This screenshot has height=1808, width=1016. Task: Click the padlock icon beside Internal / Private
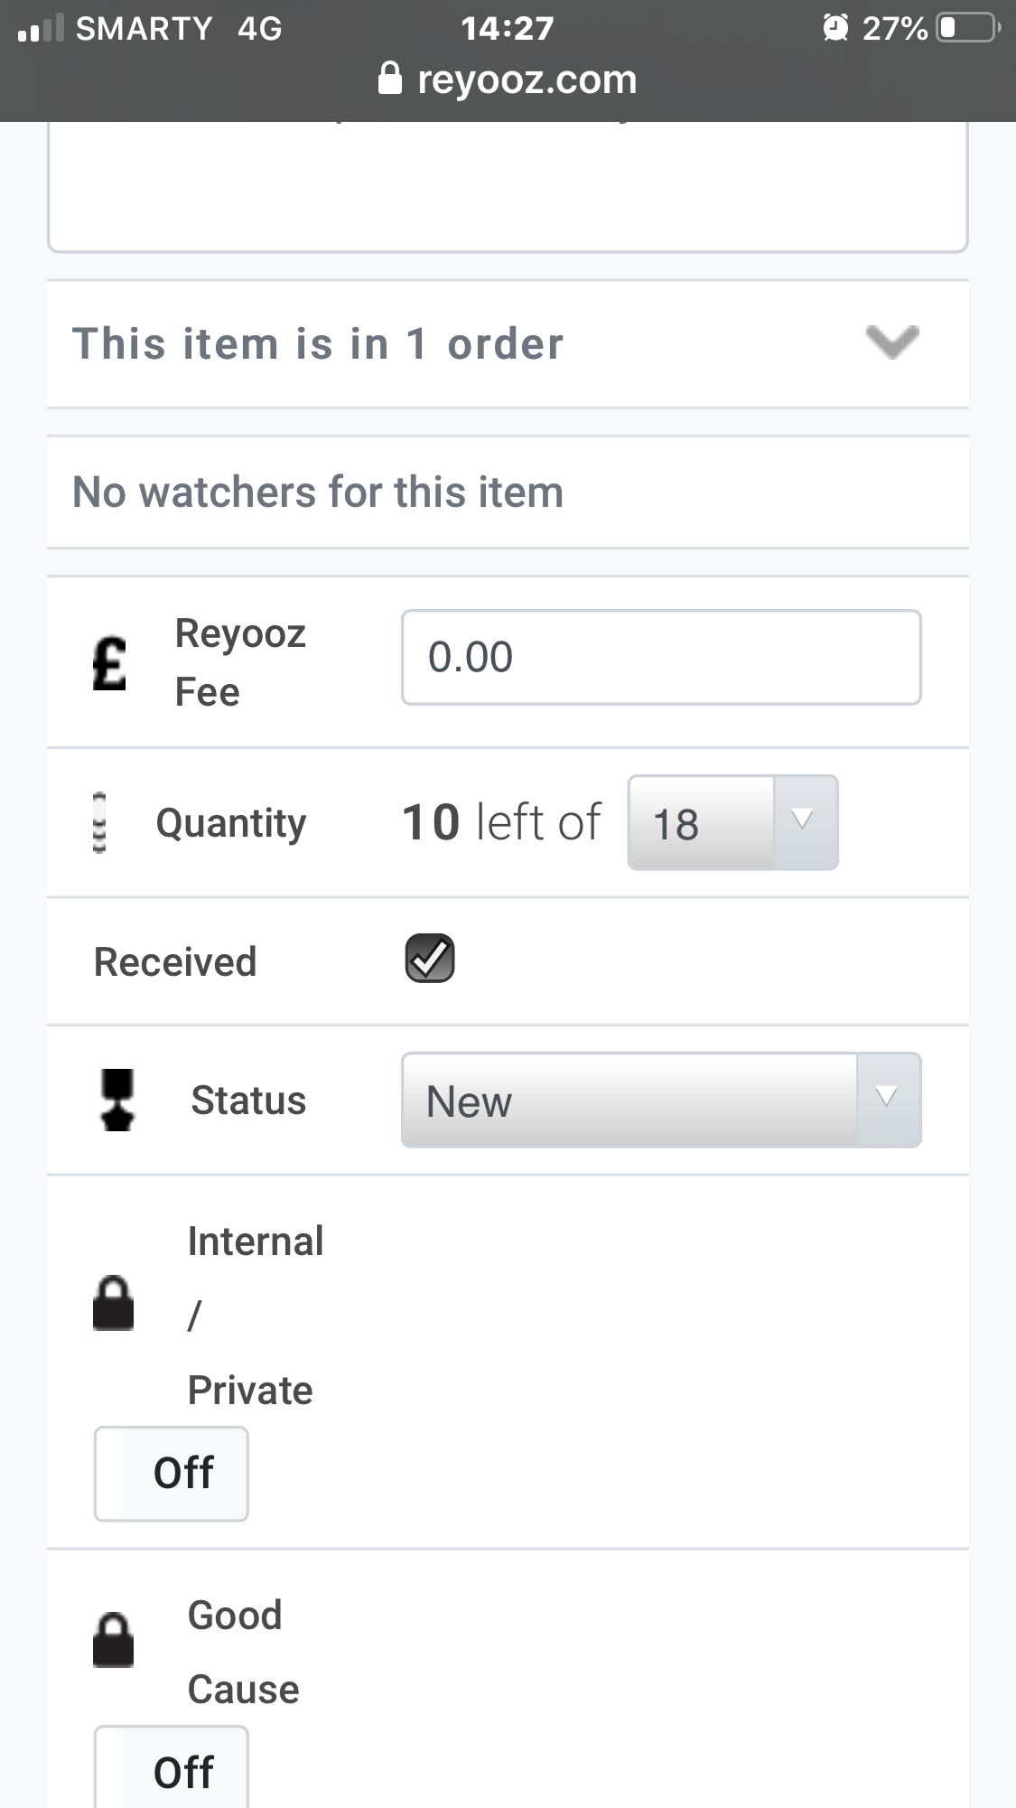coord(113,1303)
